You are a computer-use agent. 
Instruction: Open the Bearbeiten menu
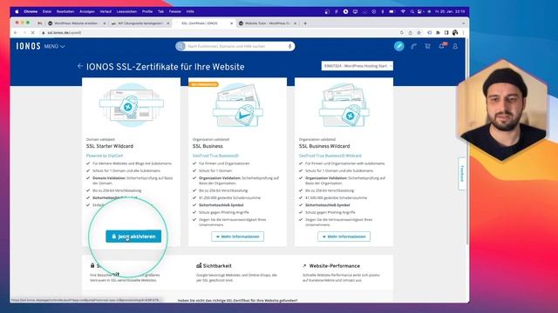tap(65, 11)
